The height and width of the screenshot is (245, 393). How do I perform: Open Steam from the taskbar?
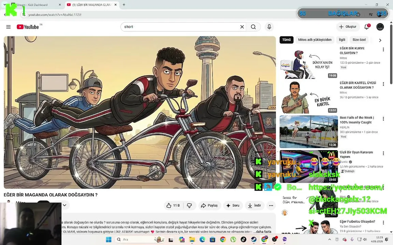[x=254, y=240]
